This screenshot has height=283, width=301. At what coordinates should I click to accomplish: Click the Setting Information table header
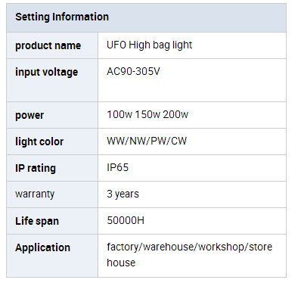point(146,17)
